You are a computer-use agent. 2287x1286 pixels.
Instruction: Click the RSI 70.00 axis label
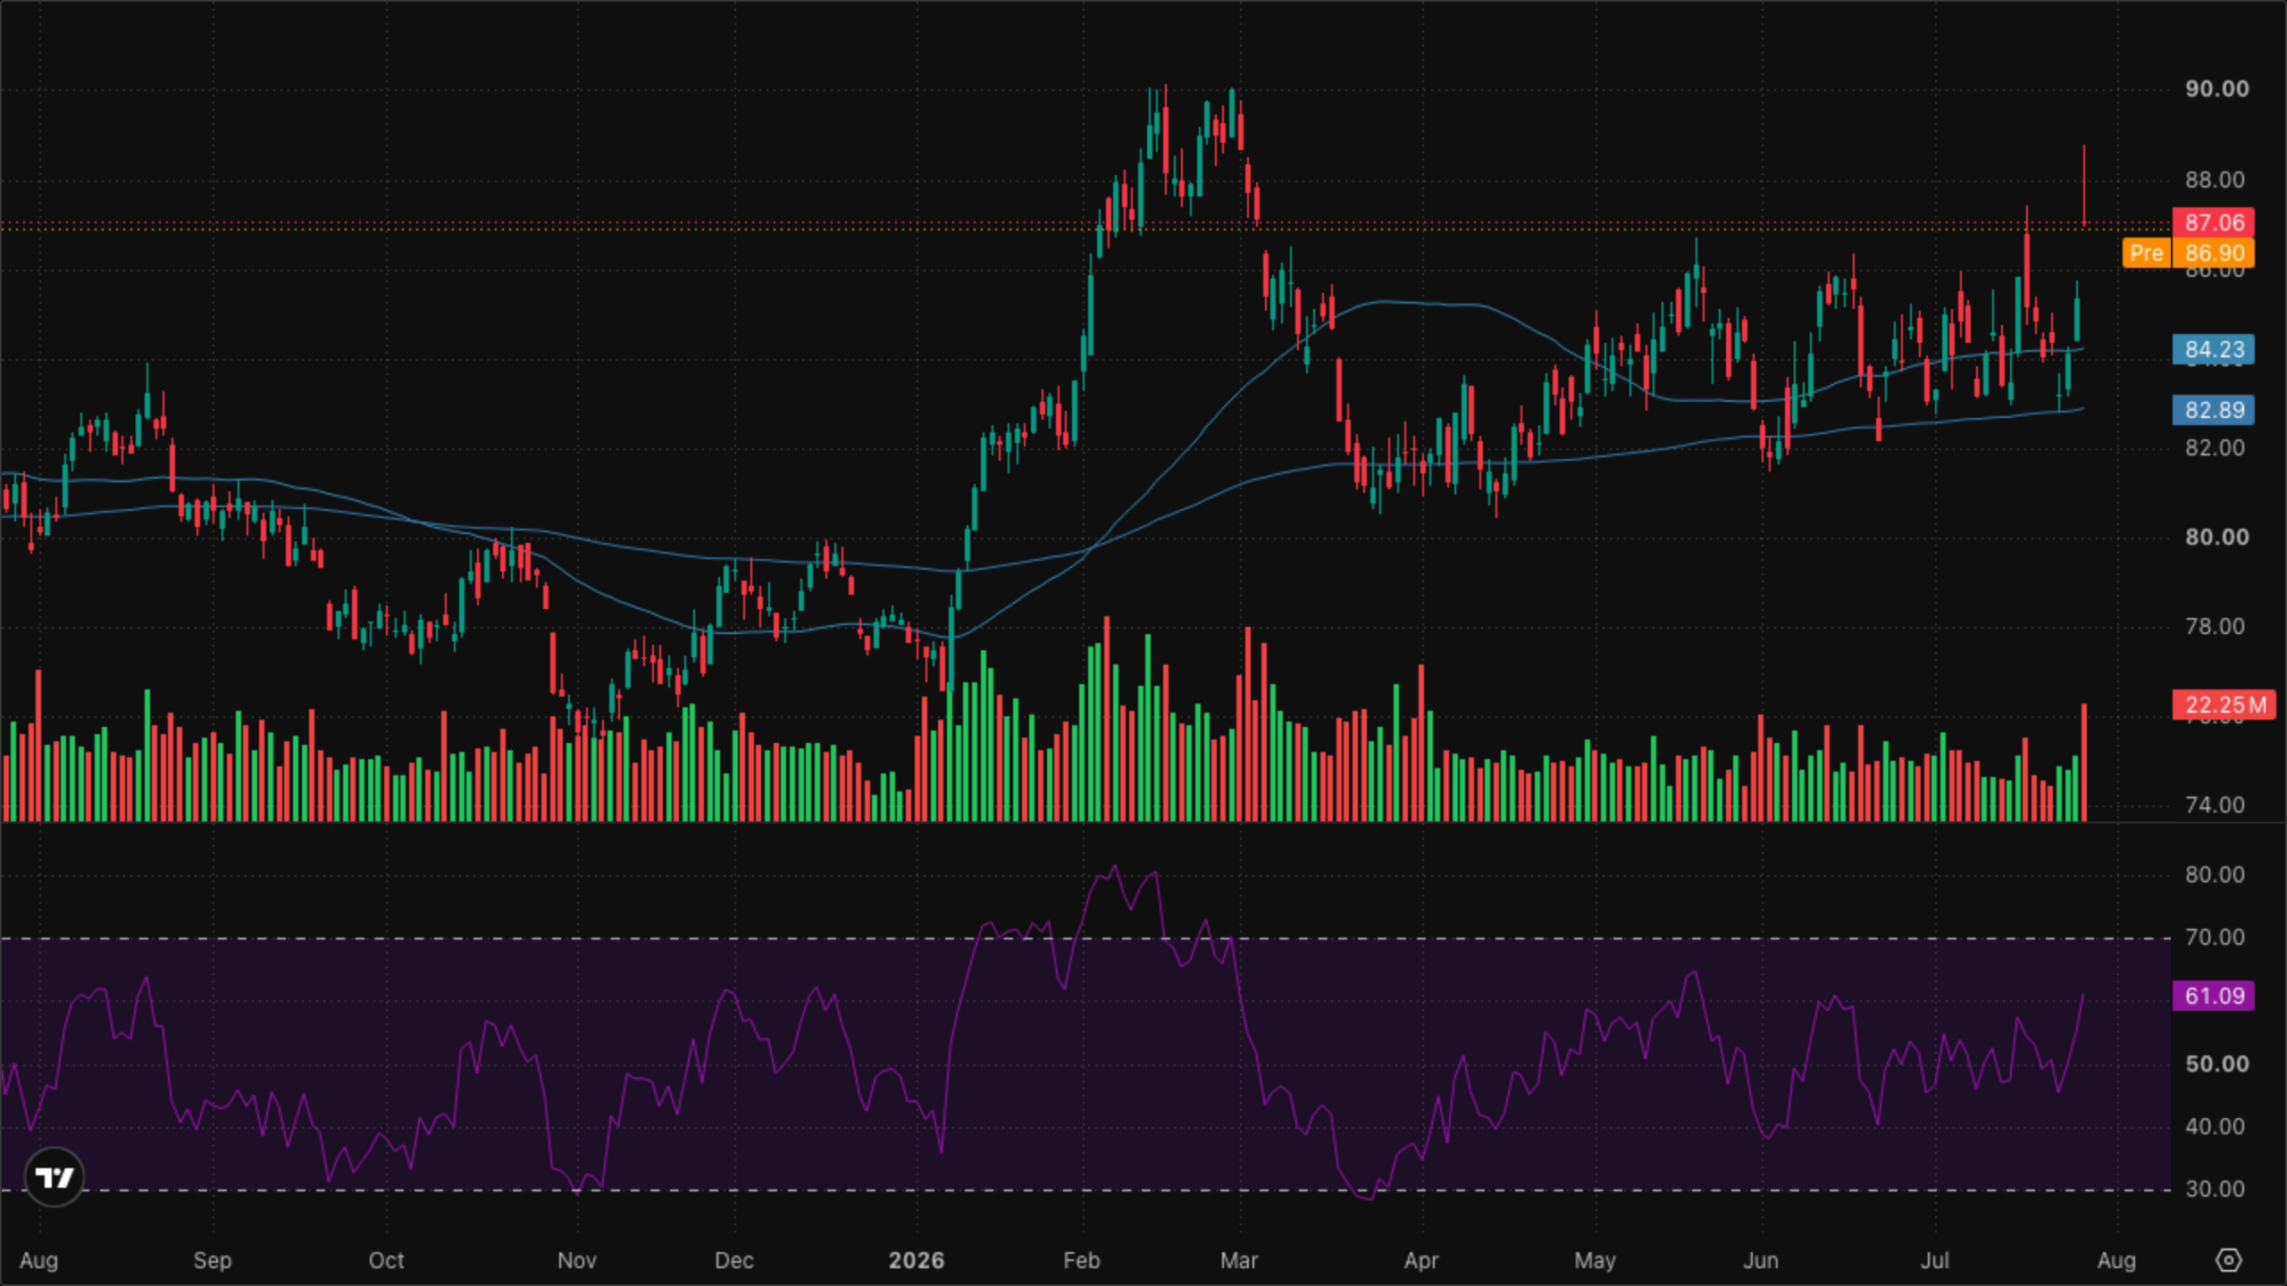coord(2215,937)
